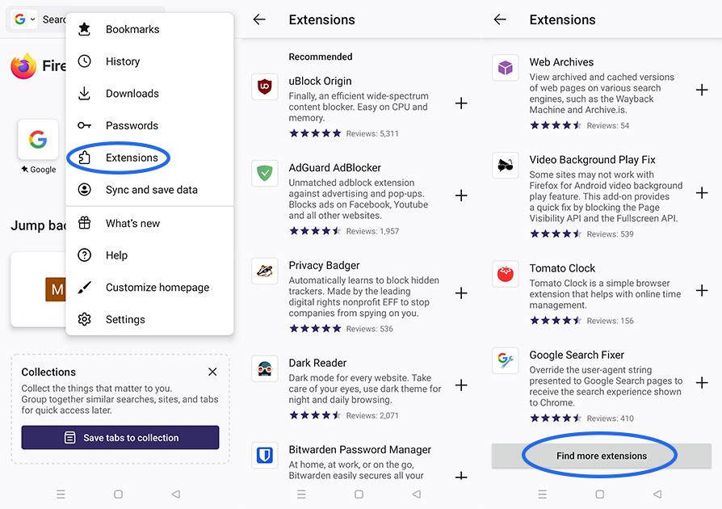Click Find more extensions button
The image size is (722, 509).
602,456
